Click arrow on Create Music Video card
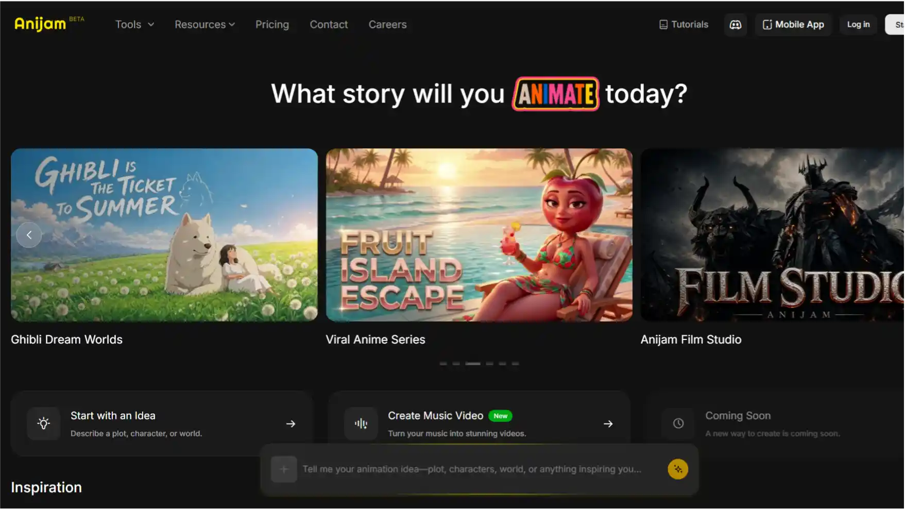Viewport: 905px width, 509px height. pyautogui.click(x=608, y=424)
